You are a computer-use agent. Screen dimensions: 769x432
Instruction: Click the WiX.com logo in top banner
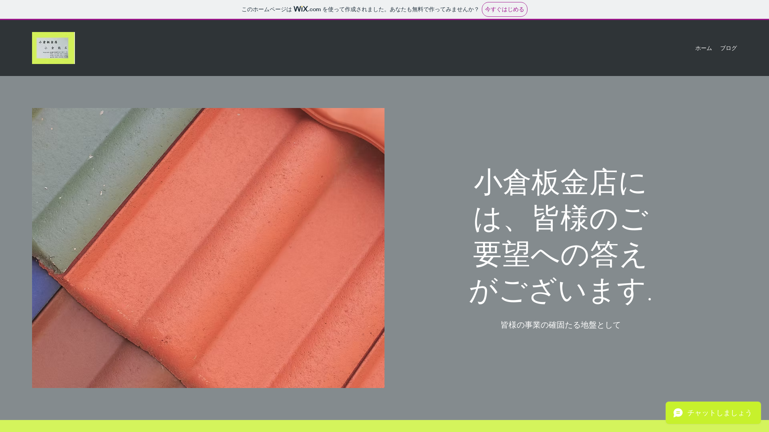click(306, 9)
